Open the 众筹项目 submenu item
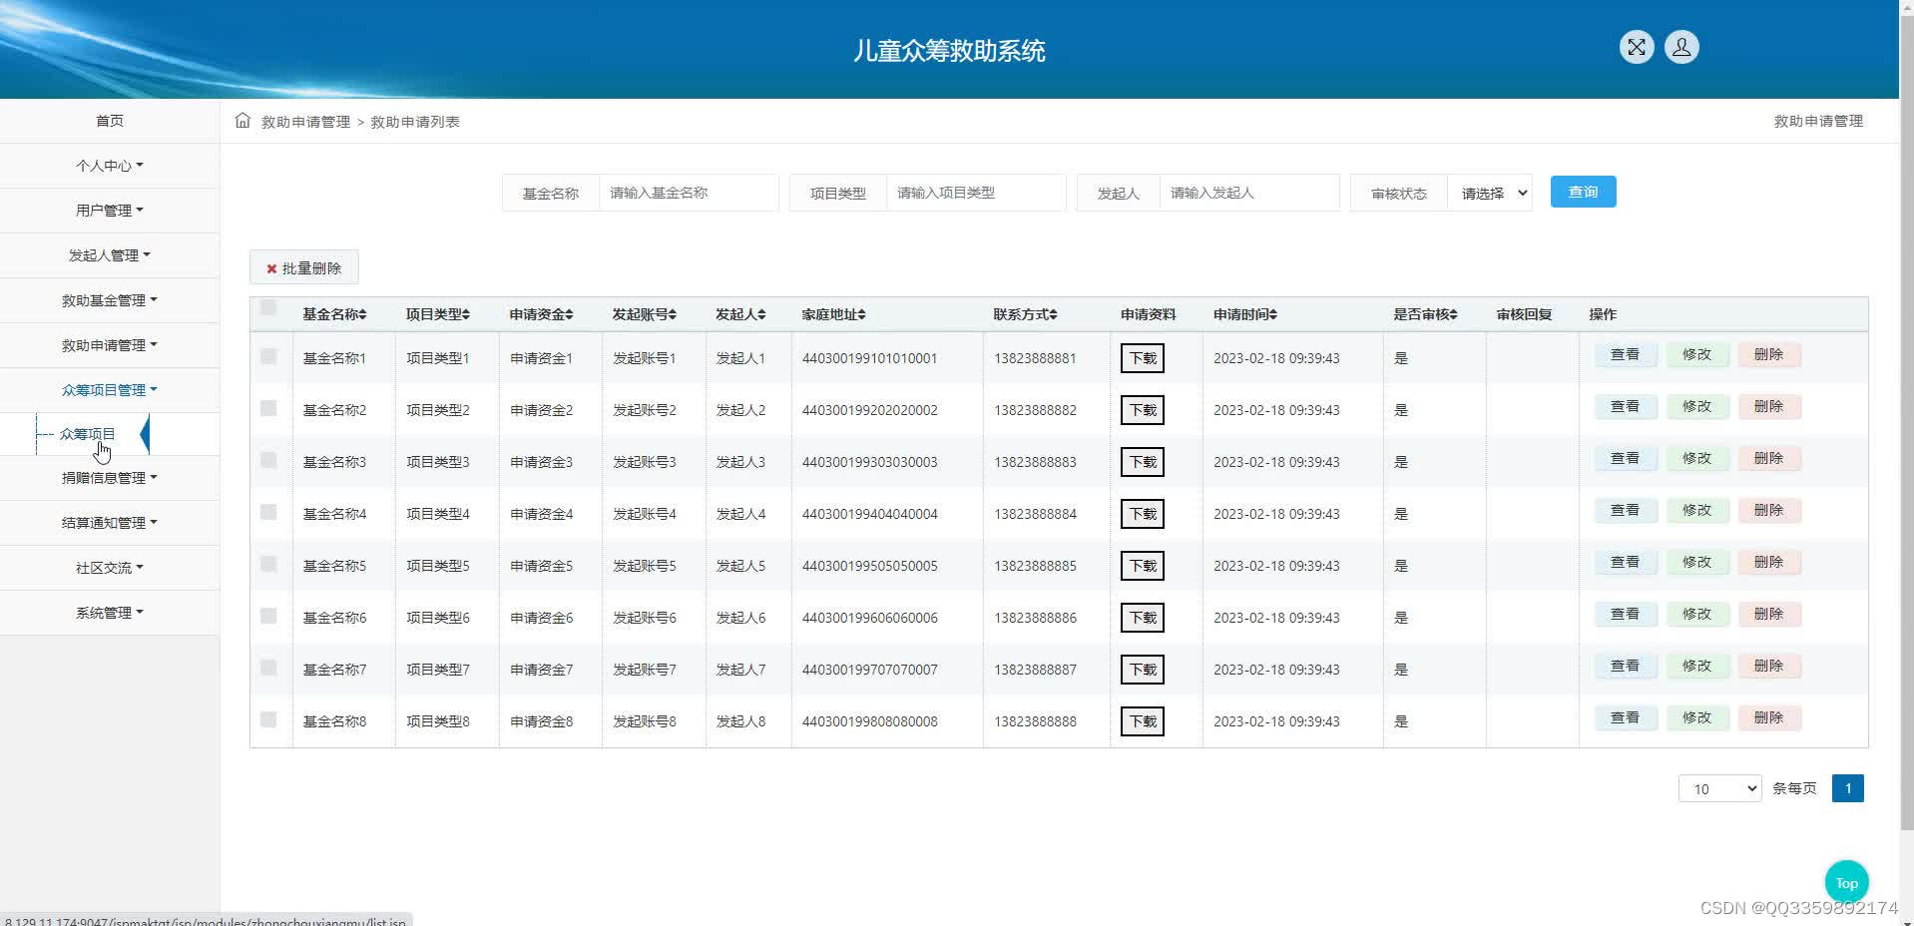This screenshot has width=1914, height=926. click(88, 434)
